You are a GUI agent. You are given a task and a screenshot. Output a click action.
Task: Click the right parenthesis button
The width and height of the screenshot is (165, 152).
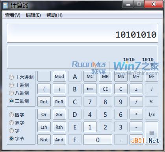(59, 89)
